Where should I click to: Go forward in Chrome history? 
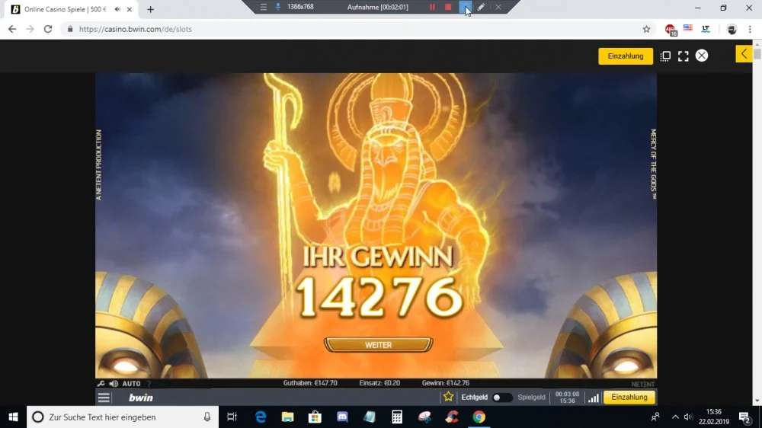(x=30, y=29)
